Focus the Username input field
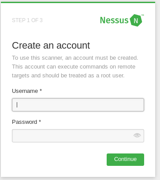Viewport: 160px width, 180px height. point(78,105)
